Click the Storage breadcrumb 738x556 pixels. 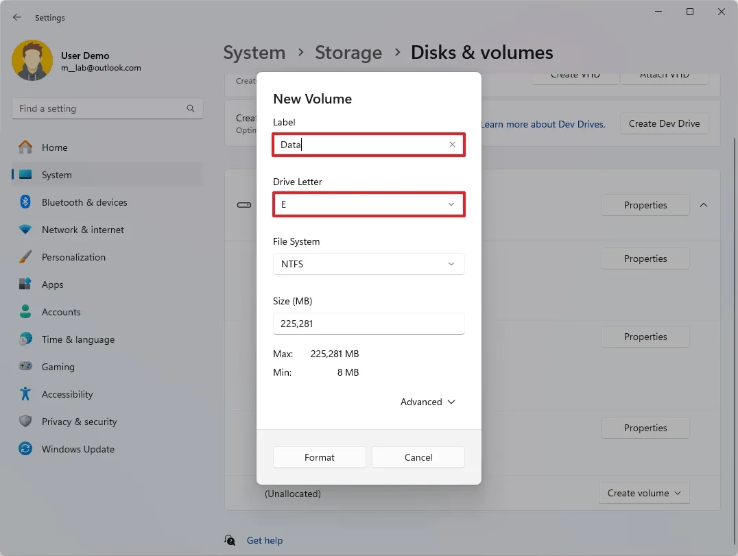(348, 53)
